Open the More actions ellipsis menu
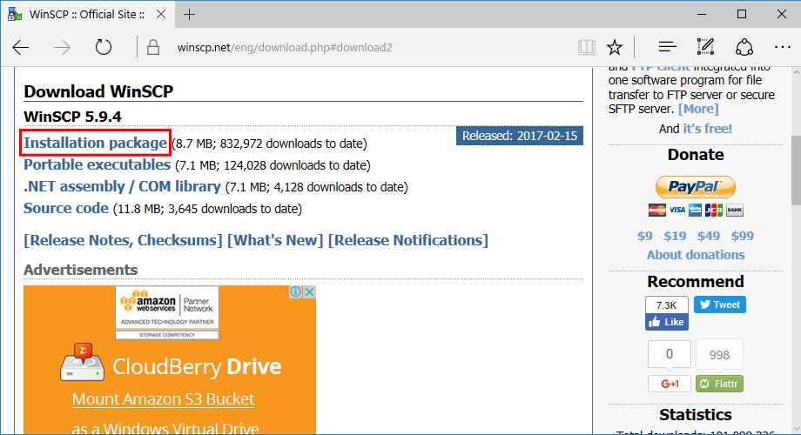Image resolution: width=801 pixels, height=435 pixels. tap(782, 48)
